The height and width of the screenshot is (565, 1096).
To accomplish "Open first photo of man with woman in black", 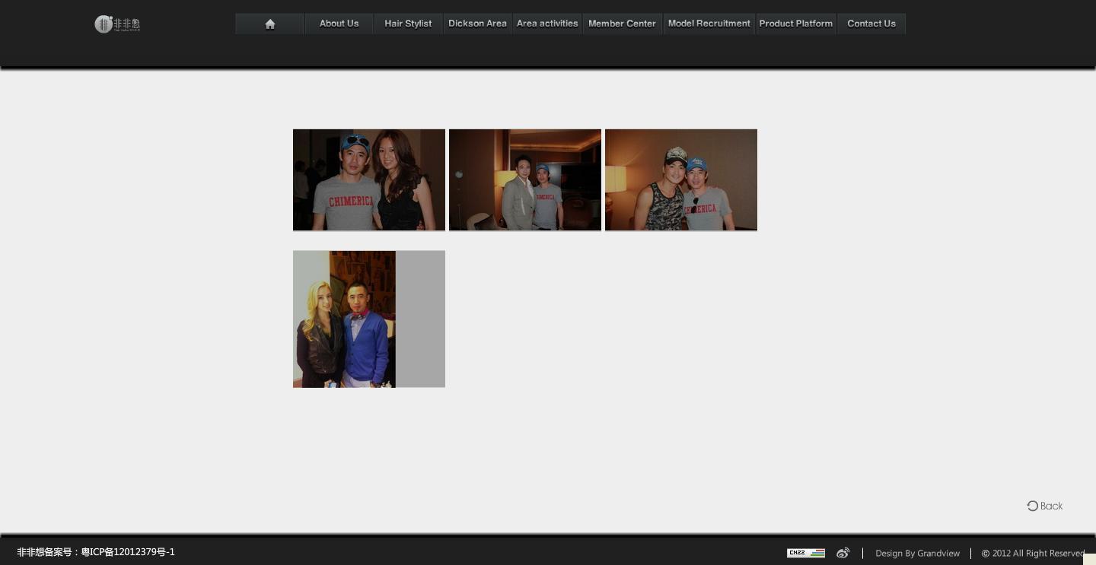I will [369, 179].
